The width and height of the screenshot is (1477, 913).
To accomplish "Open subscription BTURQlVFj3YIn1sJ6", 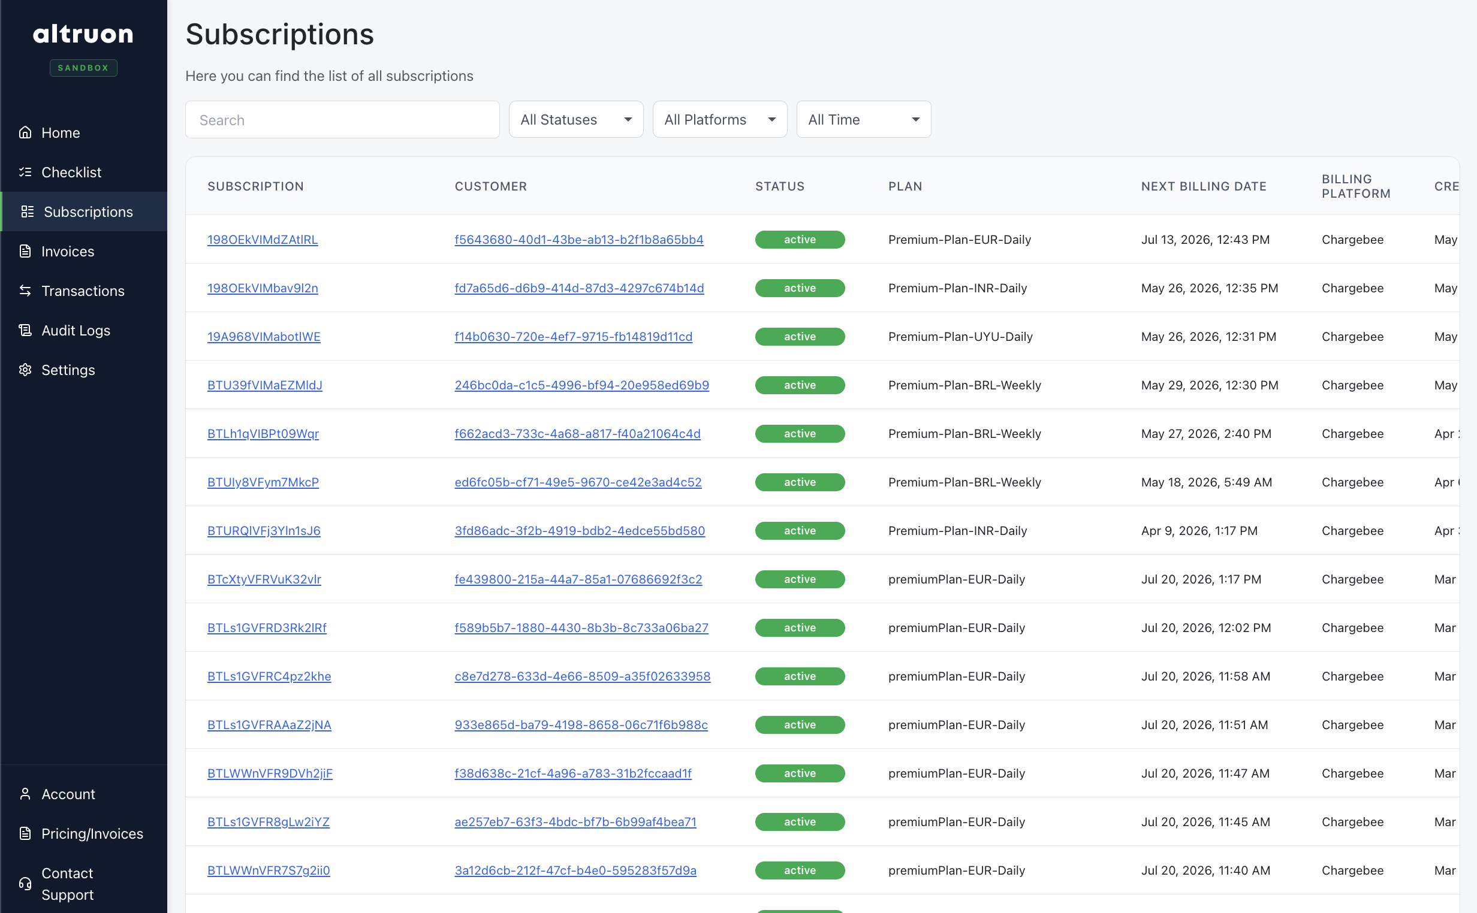I will pyautogui.click(x=264, y=531).
